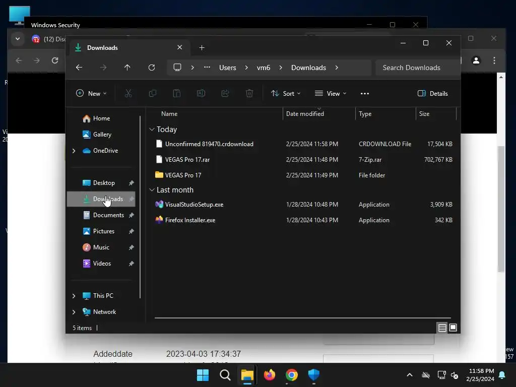Open Pictures in Quick access
516x387 pixels.
point(104,231)
